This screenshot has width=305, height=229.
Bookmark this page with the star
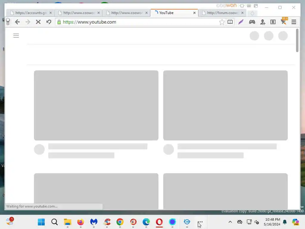222,22
